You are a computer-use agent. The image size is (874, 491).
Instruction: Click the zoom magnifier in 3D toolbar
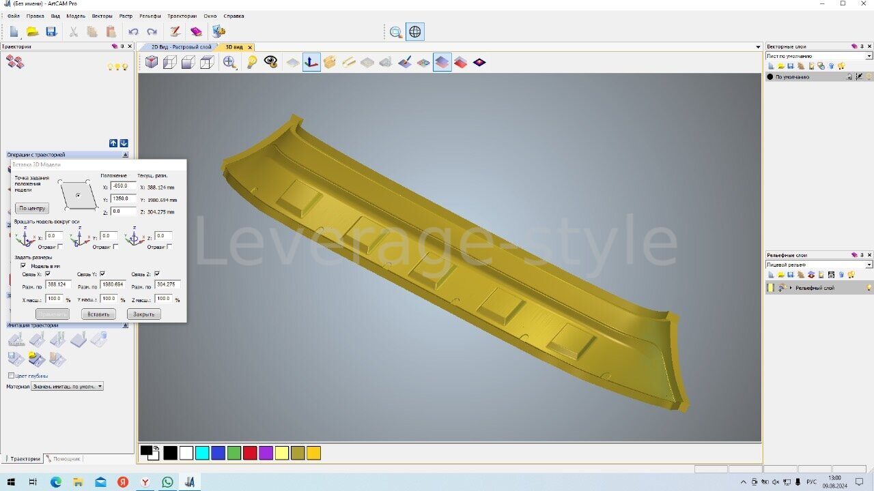229,63
